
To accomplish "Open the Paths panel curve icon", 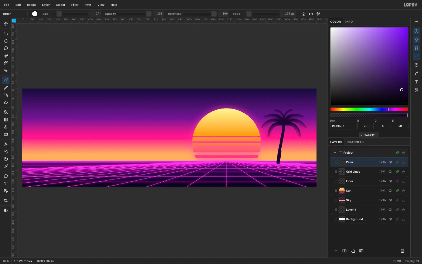I will click(x=416, y=73).
